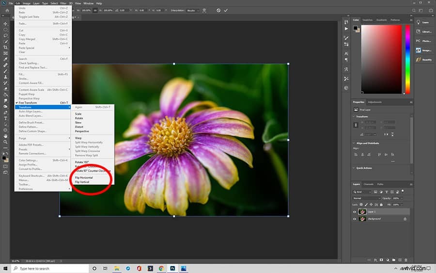Cancel the transform in options bar
The image size is (436, 273).
[x=218, y=10]
